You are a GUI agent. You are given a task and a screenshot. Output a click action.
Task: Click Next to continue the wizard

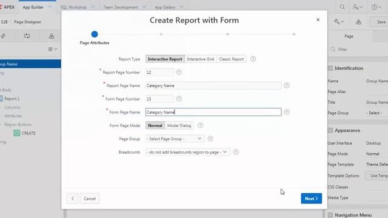click(x=311, y=199)
